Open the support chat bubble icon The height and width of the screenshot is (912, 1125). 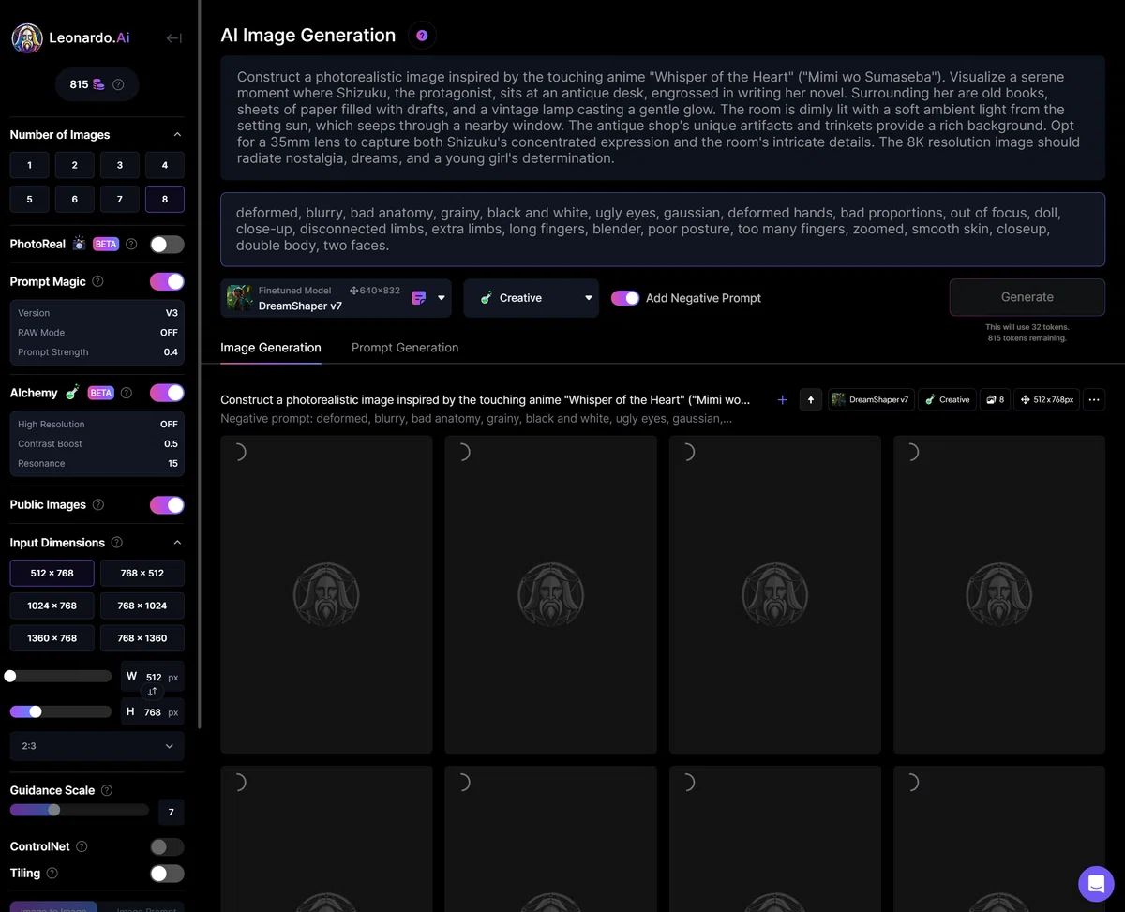1096,883
